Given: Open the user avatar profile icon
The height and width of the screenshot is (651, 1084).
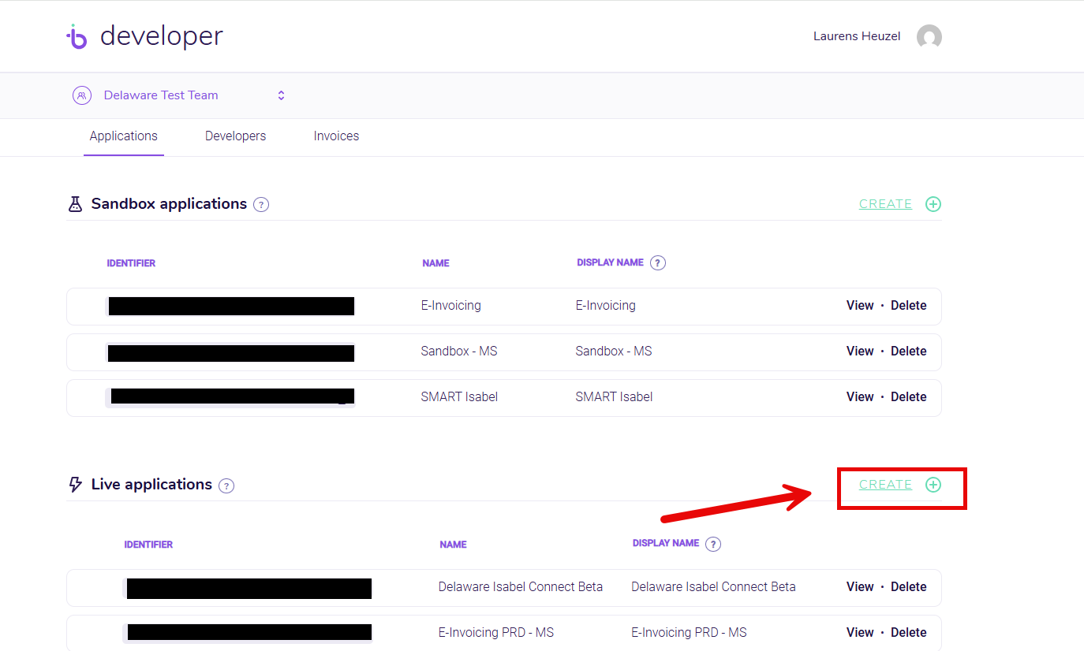Looking at the screenshot, I should pos(929,36).
